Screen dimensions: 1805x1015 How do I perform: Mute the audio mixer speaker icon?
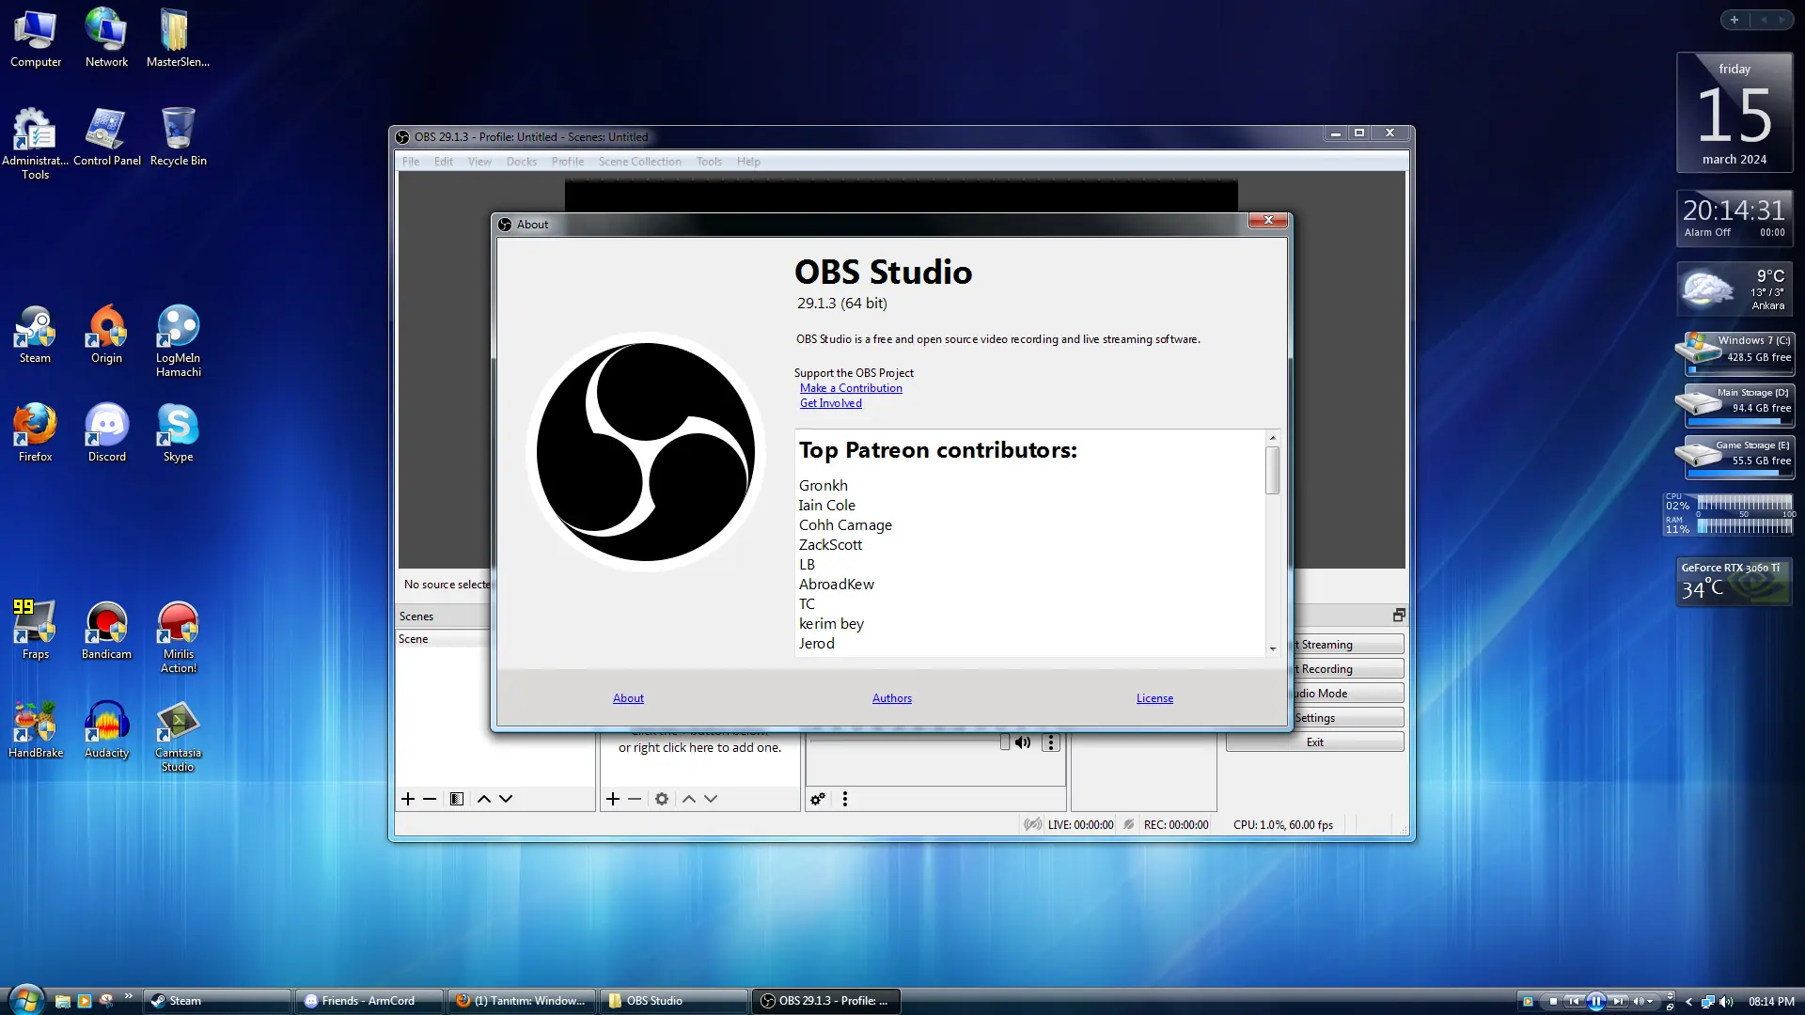(x=1023, y=742)
